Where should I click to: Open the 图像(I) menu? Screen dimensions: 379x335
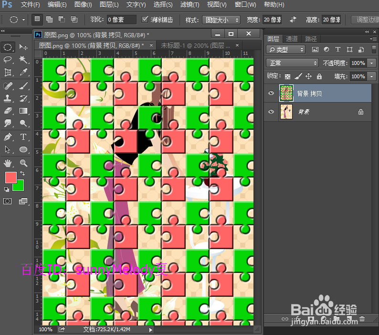point(83,5)
